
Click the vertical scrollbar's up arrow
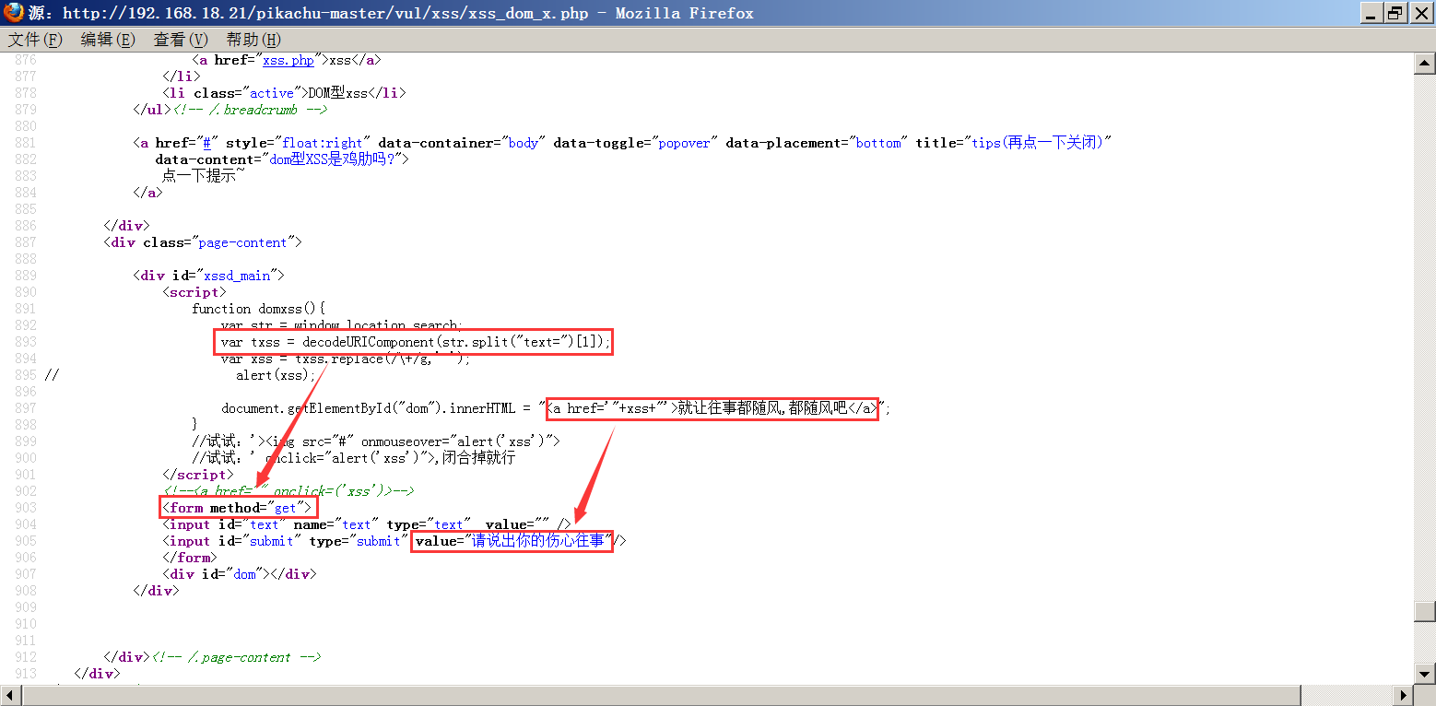1425,64
